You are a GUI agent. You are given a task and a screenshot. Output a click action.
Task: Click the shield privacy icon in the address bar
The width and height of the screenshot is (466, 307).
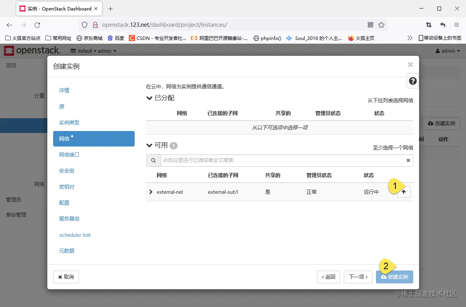(84, 24)
